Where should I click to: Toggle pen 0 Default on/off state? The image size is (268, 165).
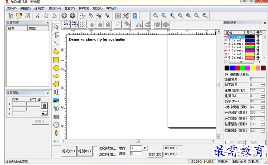point(258,37)
